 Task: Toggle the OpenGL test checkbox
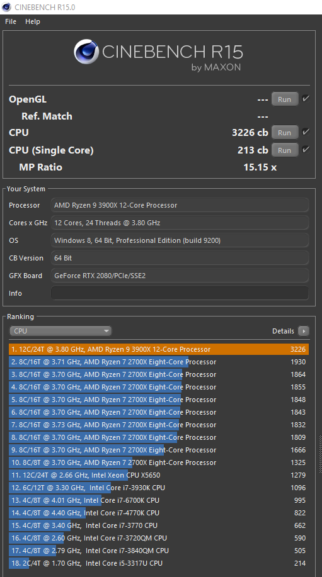[306, 99]
